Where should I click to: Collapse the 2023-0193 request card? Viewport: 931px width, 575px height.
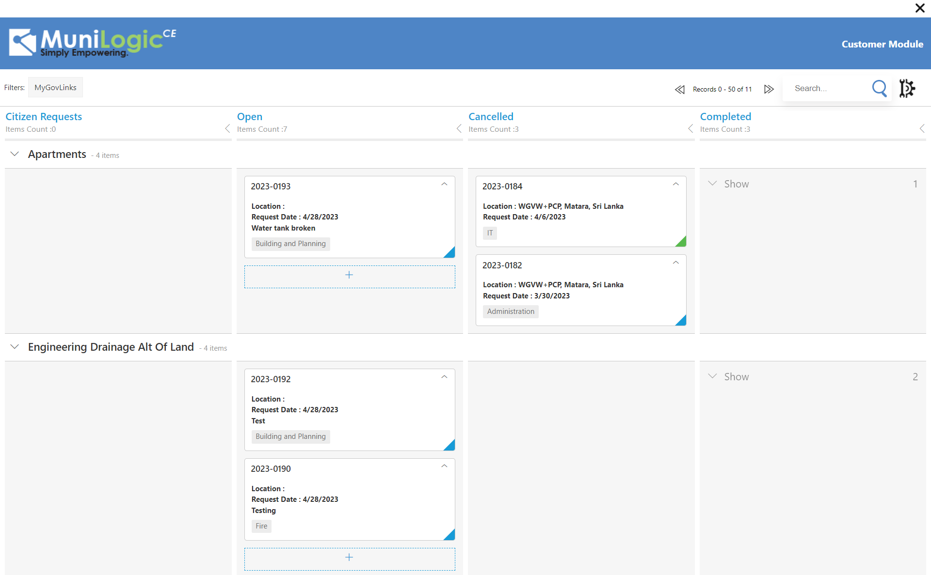click(444, 184)
